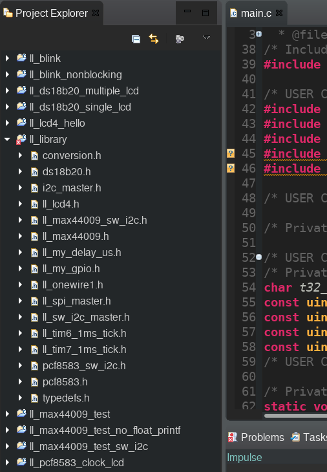Viewport: 327px width, 472px height.
Task: Click the warning marker on line 46
Action: coord(231,168)
